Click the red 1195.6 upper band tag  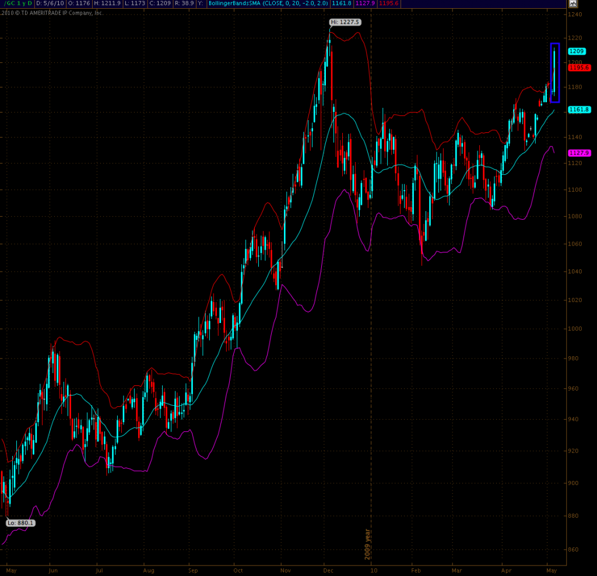coord(580,68)
